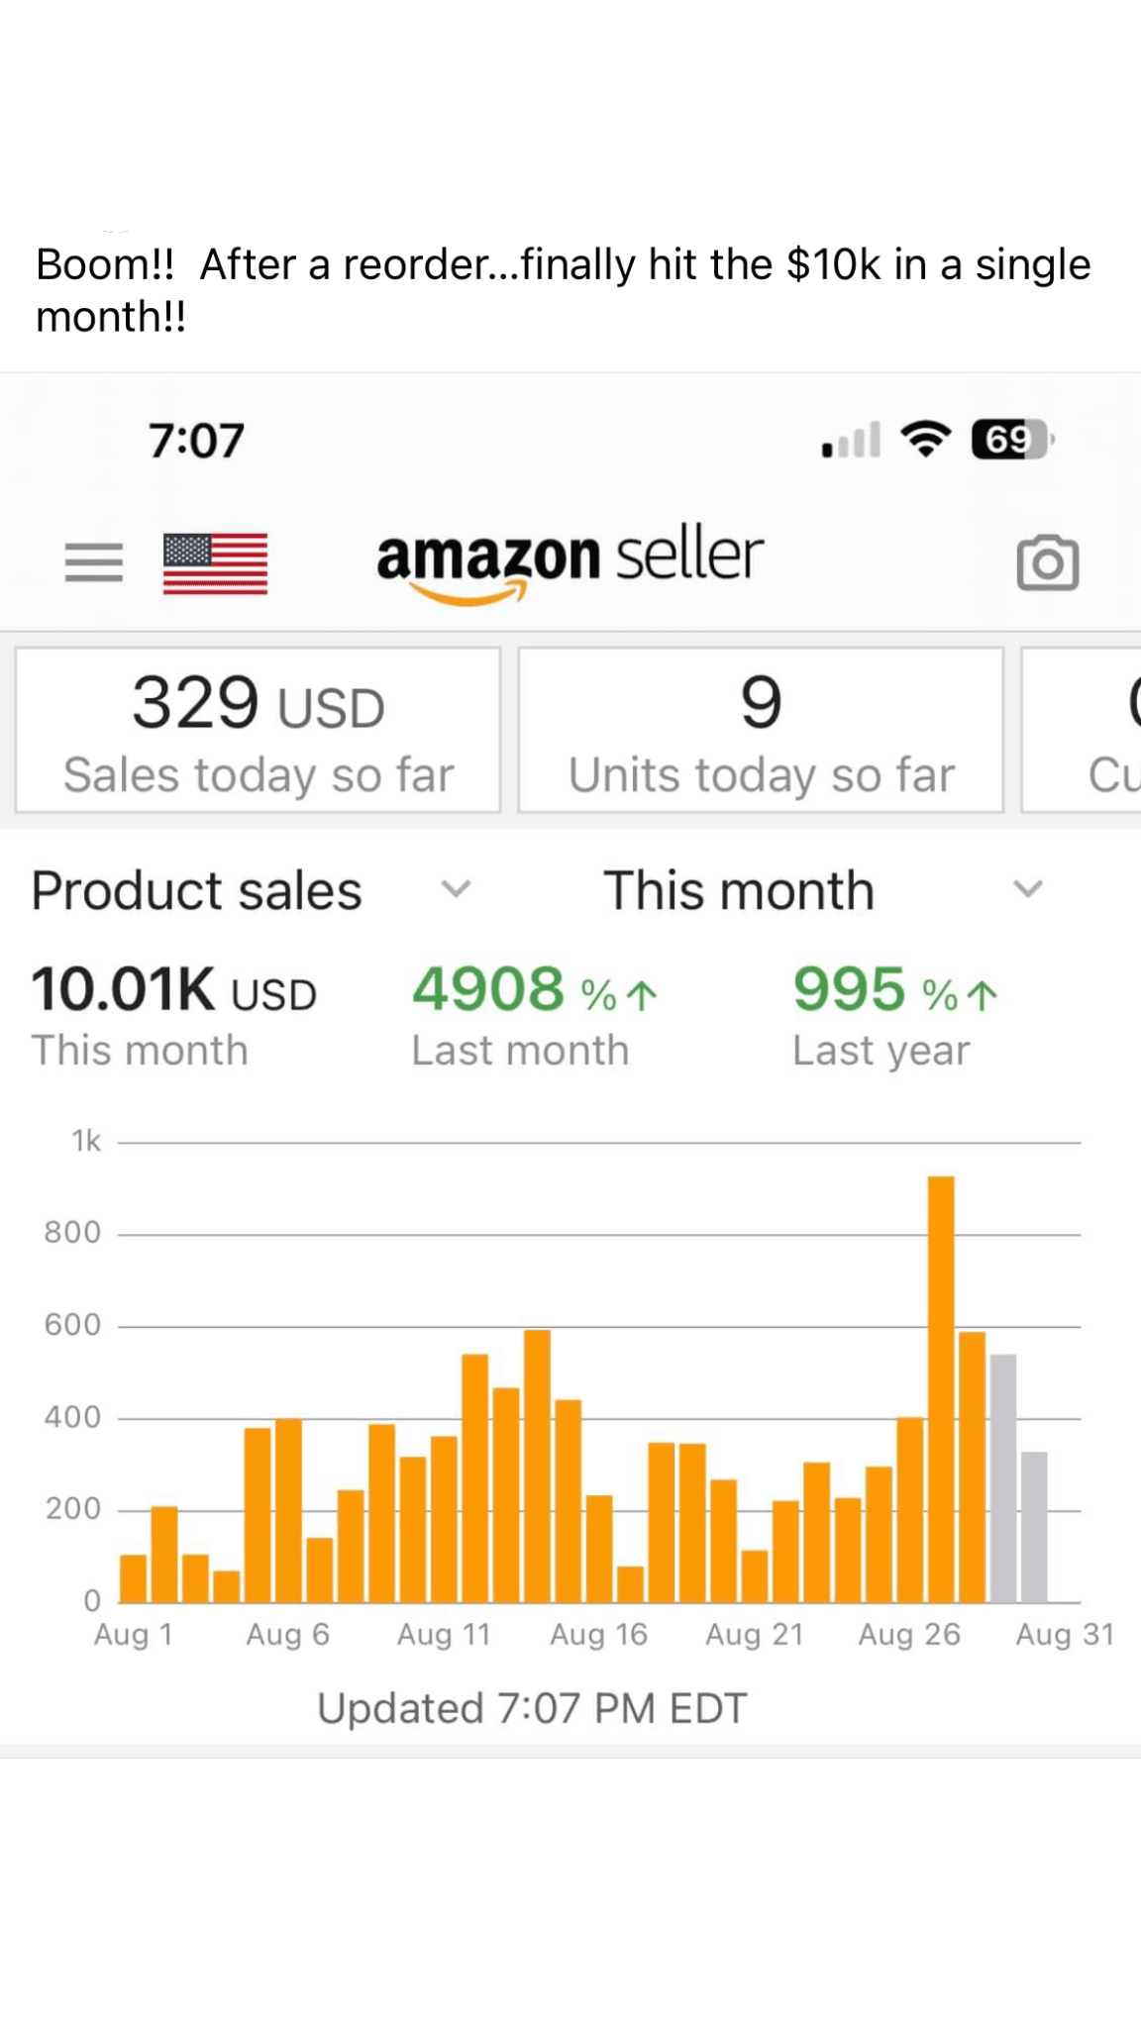Expand the Product sales dropdown chevron

coord(456,888)
